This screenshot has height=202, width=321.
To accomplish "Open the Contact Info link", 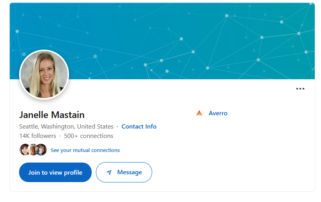I will pos(139,127).
